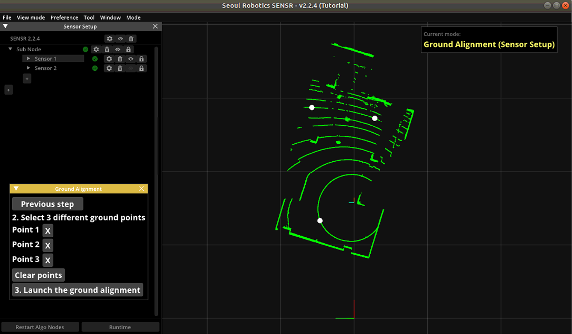Toggle visibility of Sensor 1
572x334 pixels.
pyautogui.click(x=130, y=59)
